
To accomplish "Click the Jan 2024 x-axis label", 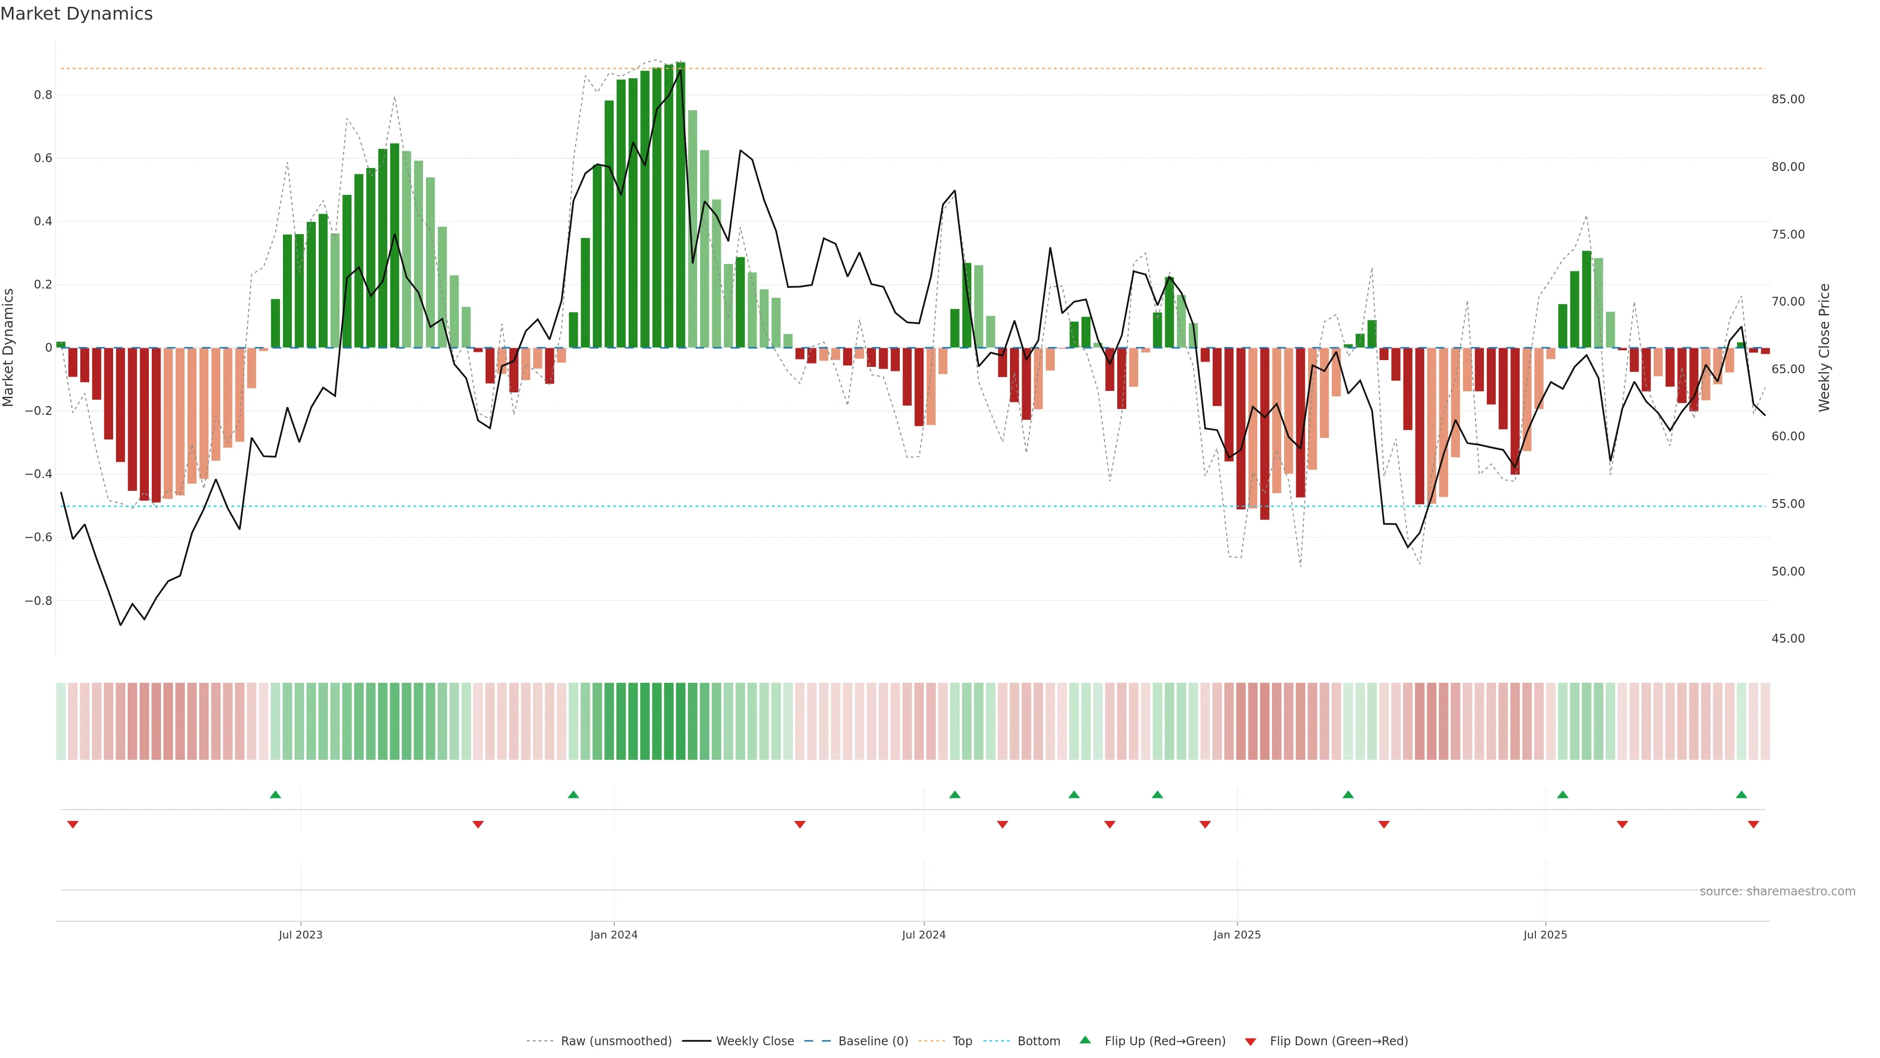I will [x=614, y=935].
